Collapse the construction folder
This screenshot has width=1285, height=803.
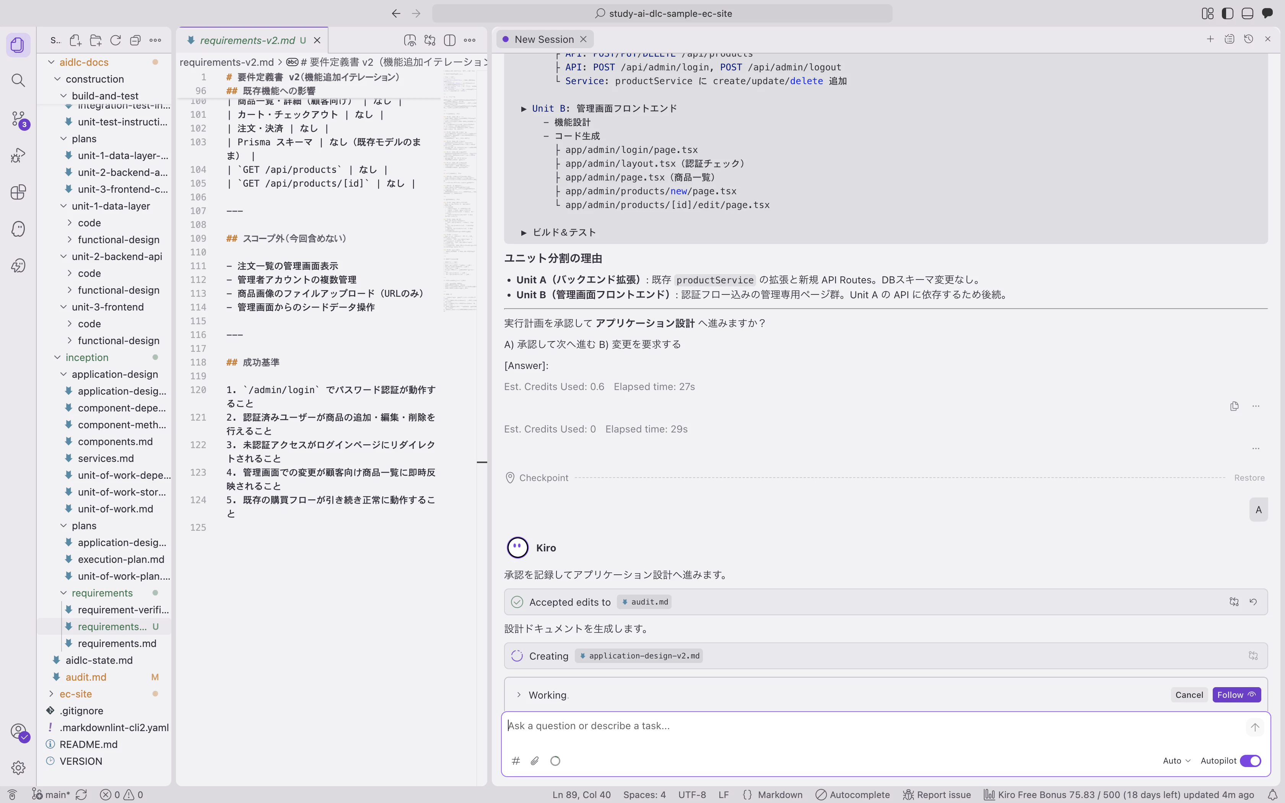pyautogui.click(x=104, y=79)
